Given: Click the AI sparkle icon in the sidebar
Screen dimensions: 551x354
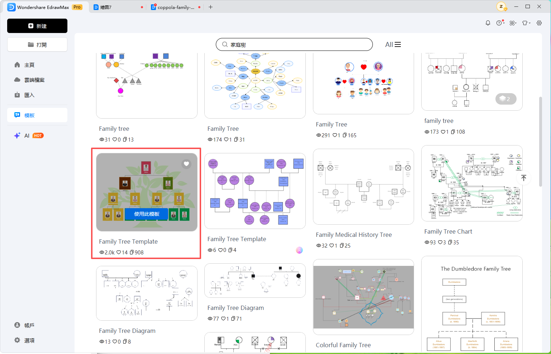Looking at the screenshot, I should click(17, 135).
